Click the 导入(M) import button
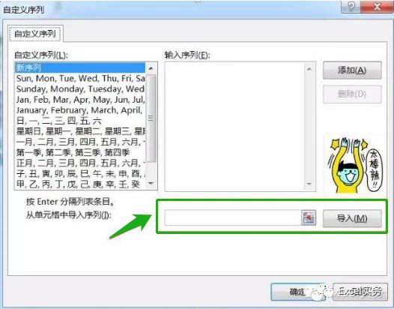 pos(352,218)
